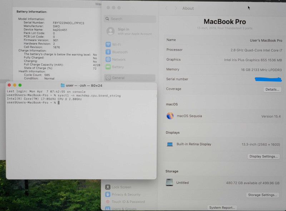Open Lock Screen settings
The width and height of the screenshot is (286, 211).
118,187
